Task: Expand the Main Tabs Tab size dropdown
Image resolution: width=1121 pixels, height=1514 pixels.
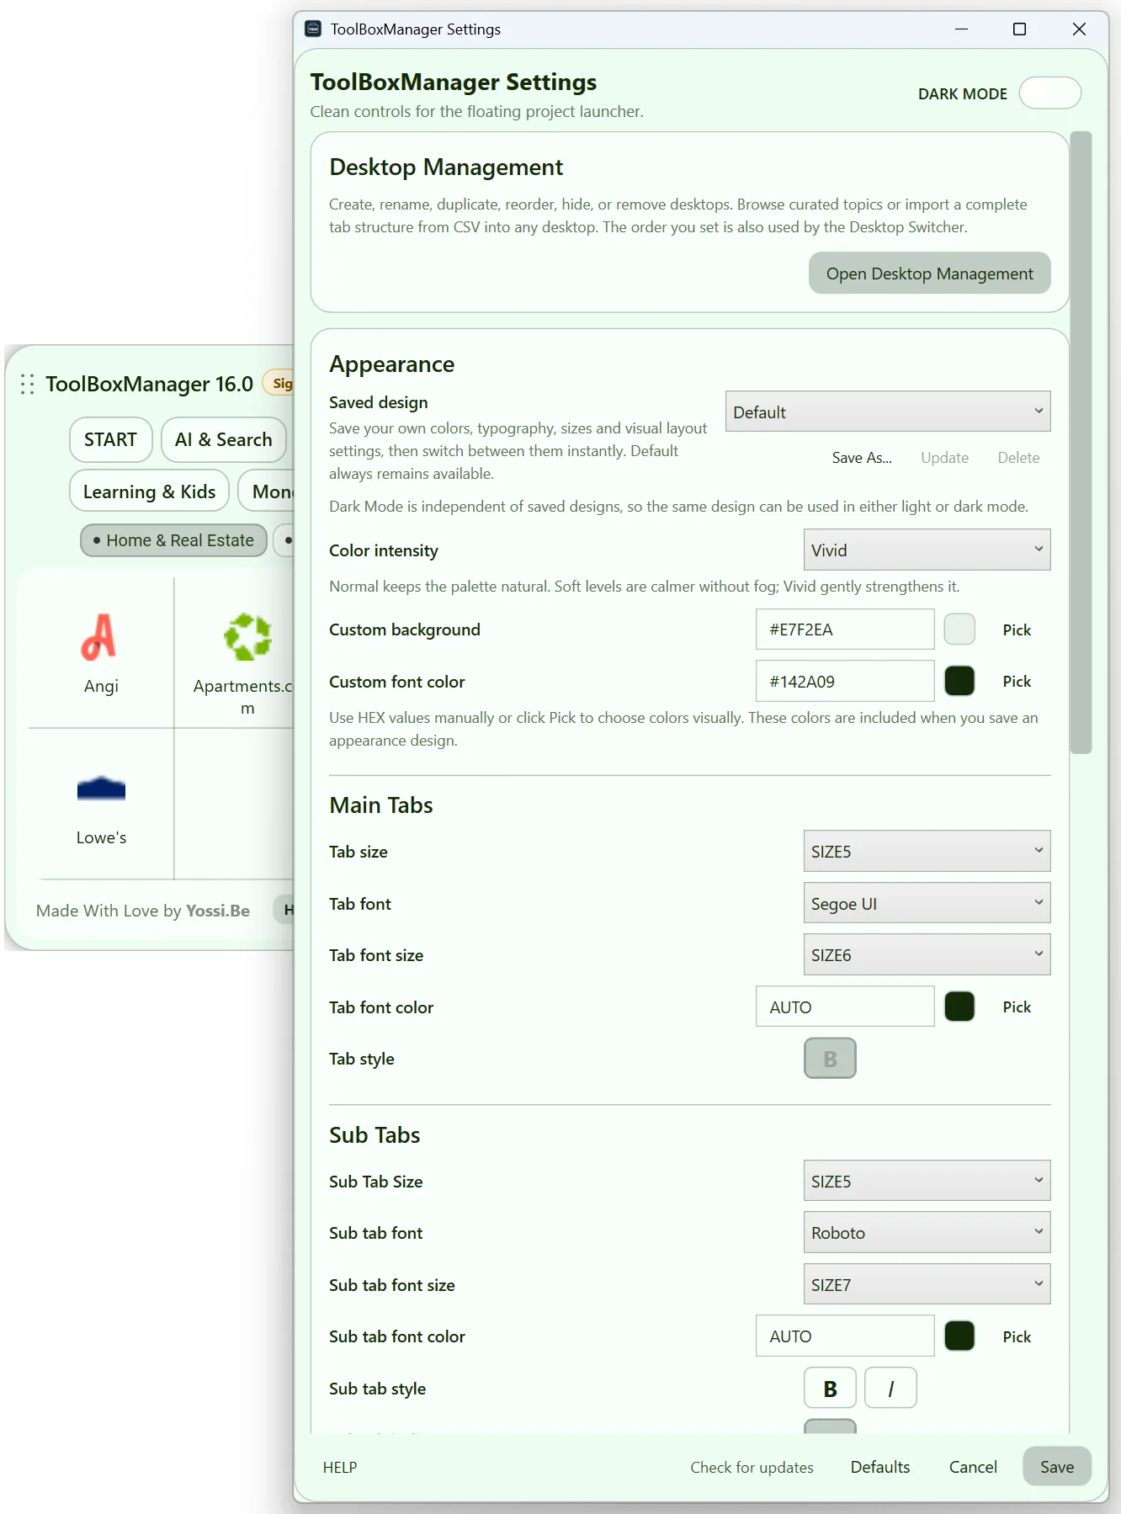Action: click(x=927, y=851)
